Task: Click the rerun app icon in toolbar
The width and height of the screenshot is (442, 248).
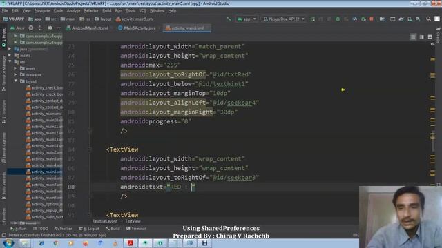Action: pos(313,19)
